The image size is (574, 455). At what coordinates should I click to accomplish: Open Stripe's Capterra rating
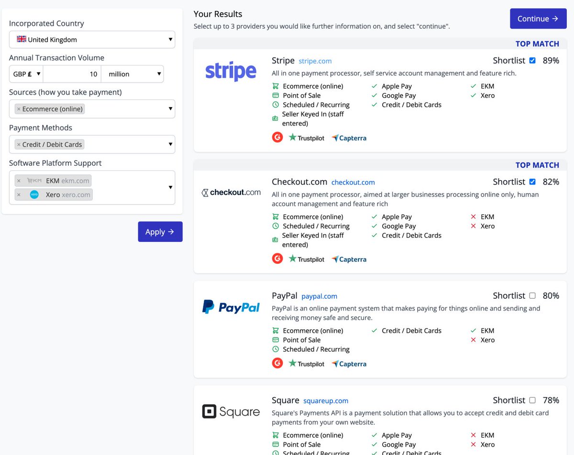[349, 138]
